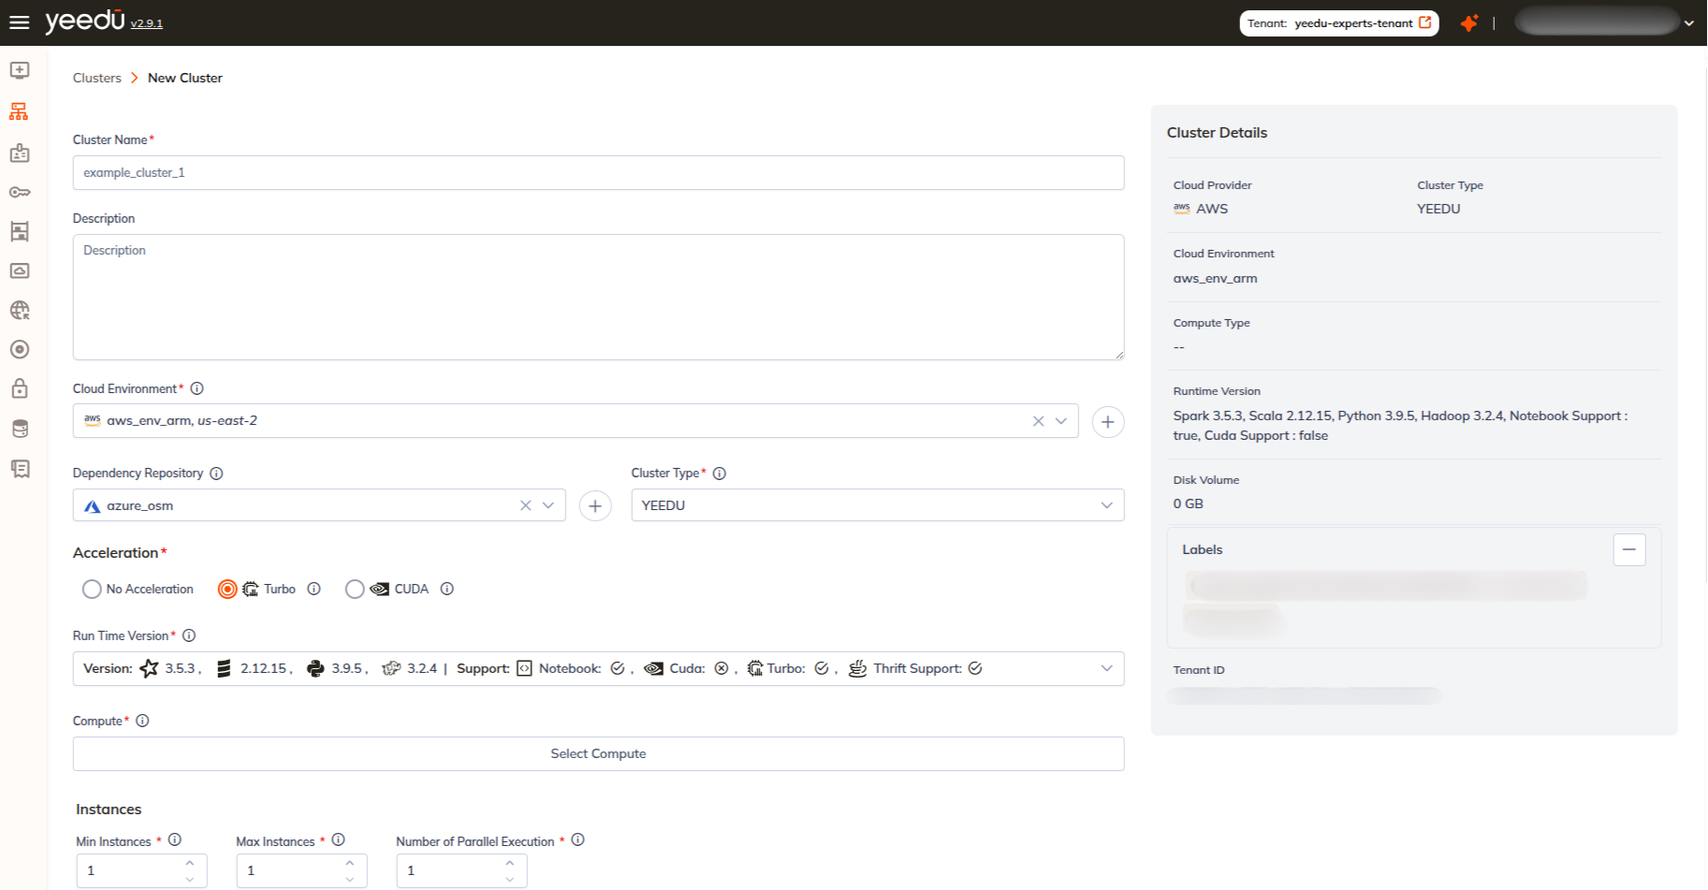The height and width of the screenshot is (890, 1708).
Task: Click the Clusters breadcrumb link
Action: coord(96,78)
